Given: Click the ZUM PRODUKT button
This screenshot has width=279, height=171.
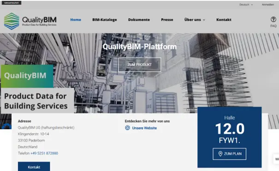Looking at the screenshot, I should (139, 65).
